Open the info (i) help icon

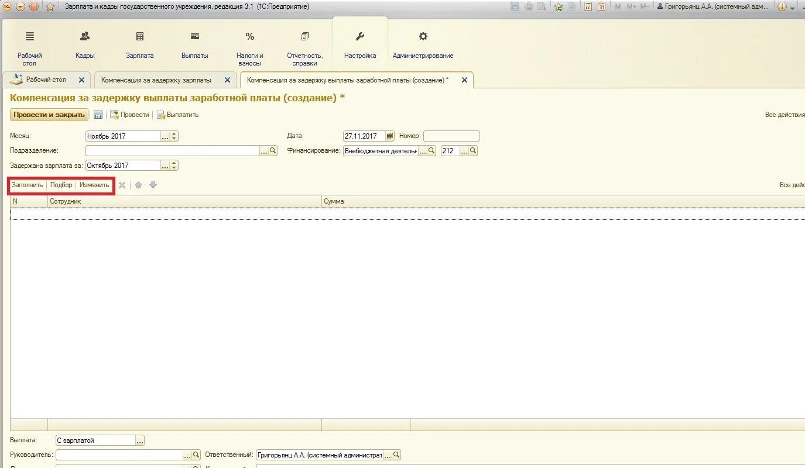(782, 6)
